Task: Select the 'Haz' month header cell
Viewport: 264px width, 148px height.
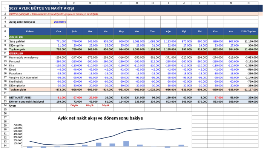Action: pos(137,31)
